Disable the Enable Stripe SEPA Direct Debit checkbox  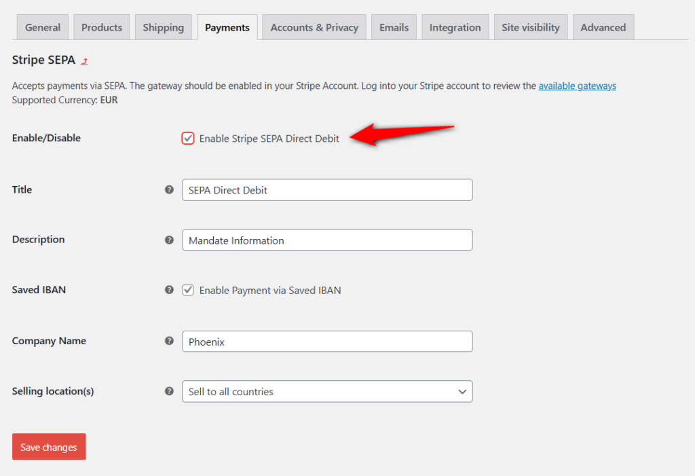[187, 138]
